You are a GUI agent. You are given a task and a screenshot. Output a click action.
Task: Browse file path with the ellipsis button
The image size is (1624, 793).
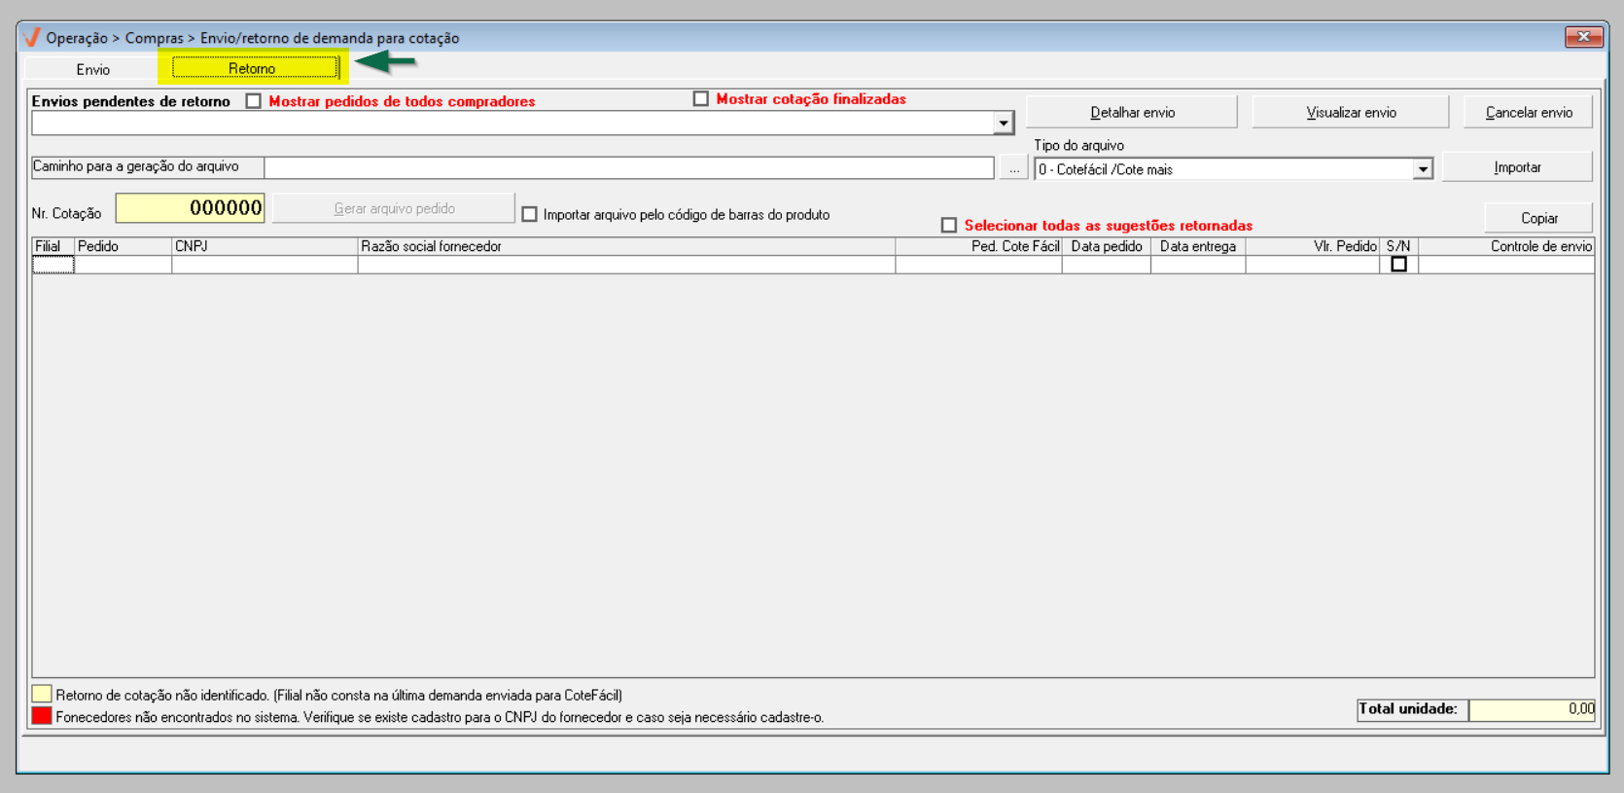[x=1013, y=168]
